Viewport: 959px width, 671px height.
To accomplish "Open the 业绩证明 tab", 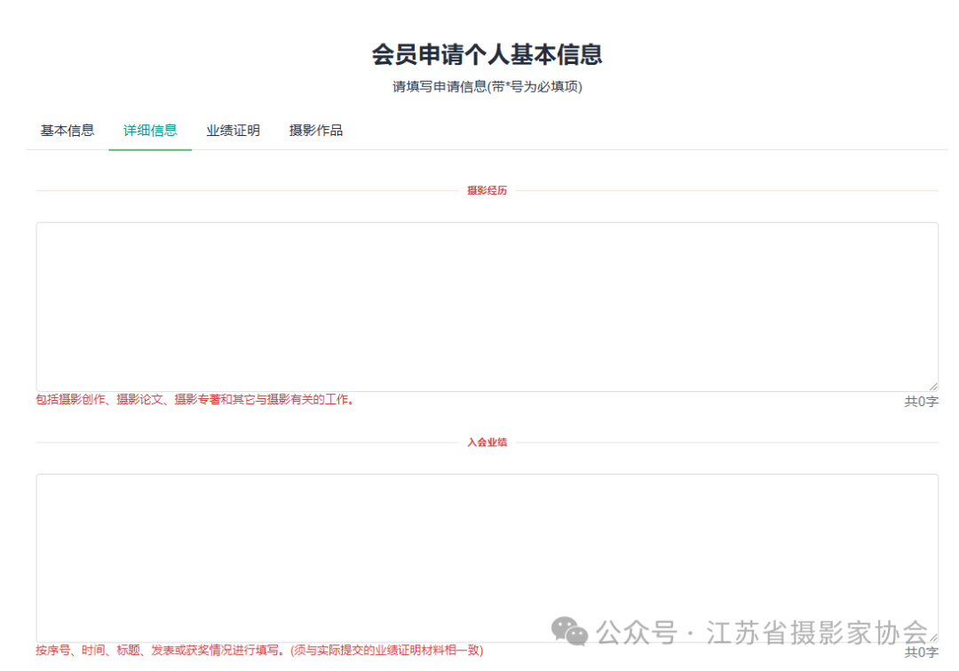I will pyautogui.click(x=233, y=131).
